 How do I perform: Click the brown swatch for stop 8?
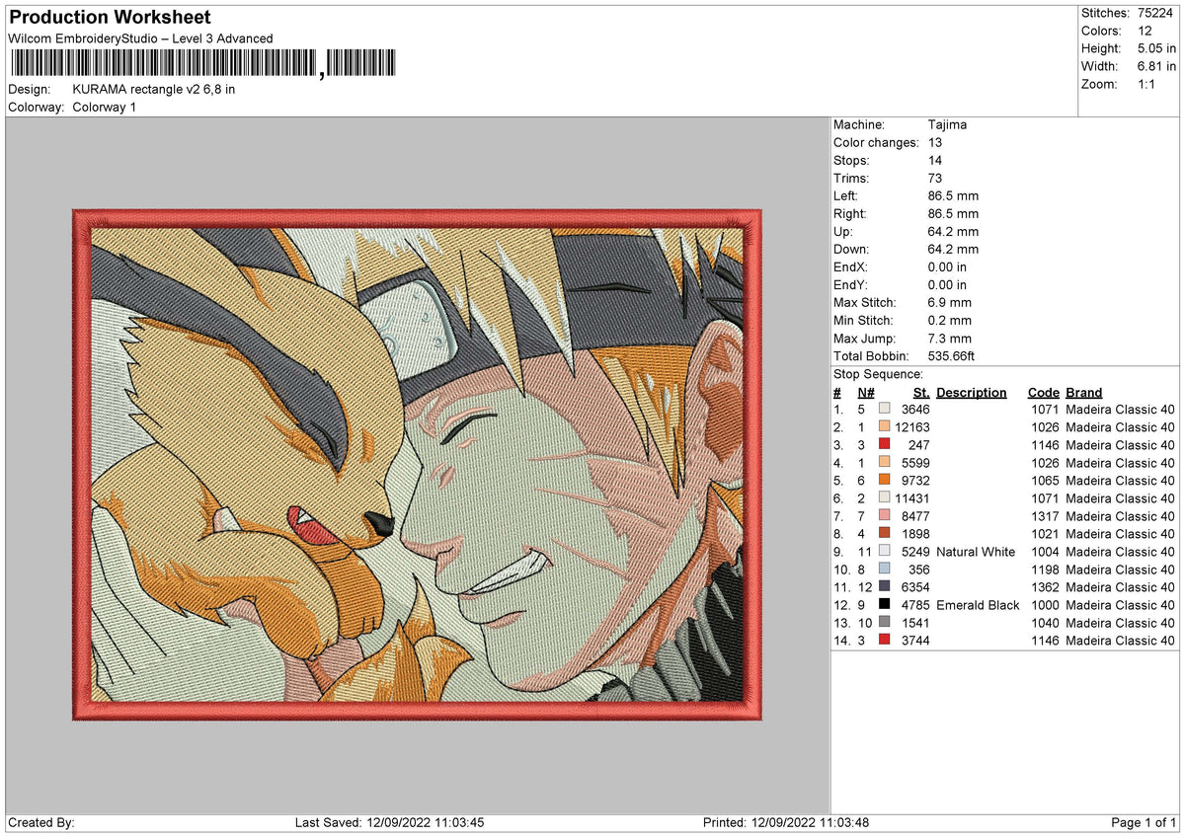[x=884, y=534]
